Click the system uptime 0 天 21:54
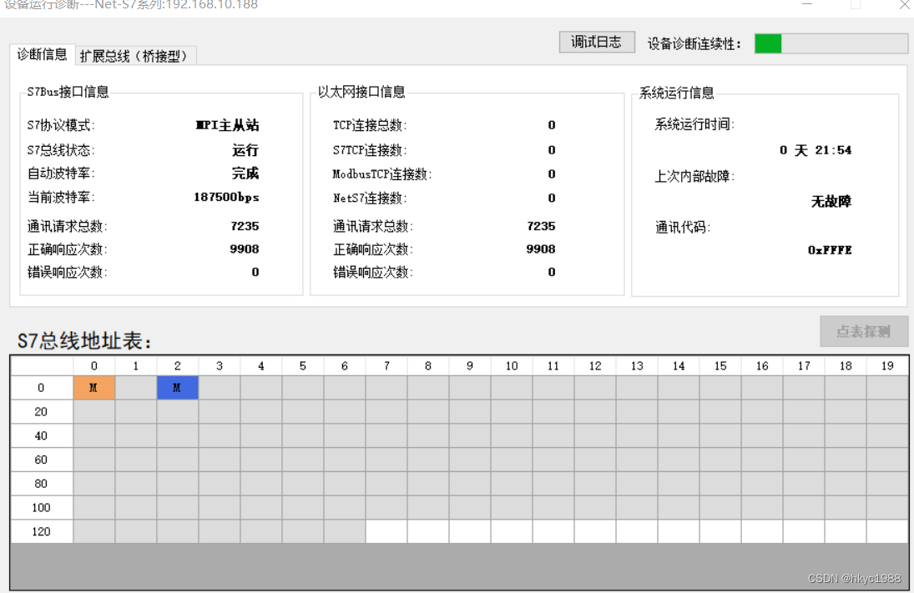Image resolution: width=914 pixels, height=593 pixels. [x=816, y=150]
